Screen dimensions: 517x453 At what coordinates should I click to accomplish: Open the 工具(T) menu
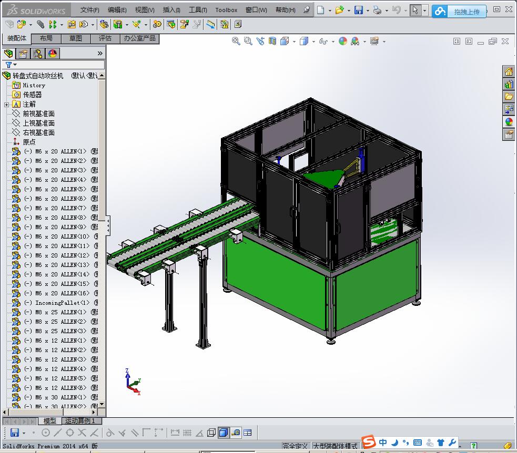[198, 10]
